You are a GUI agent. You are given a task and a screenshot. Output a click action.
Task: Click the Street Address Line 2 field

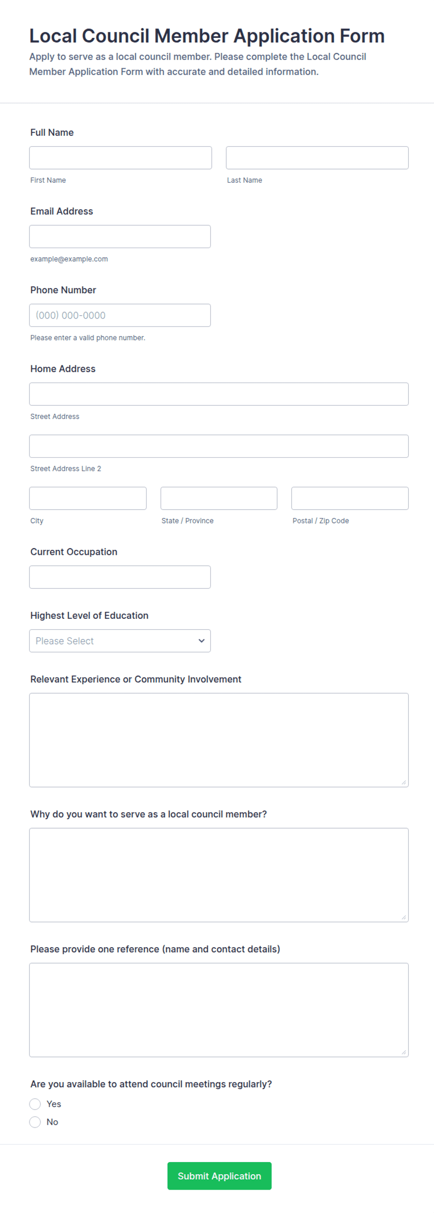pyautogui.click(x=219, y=446)
